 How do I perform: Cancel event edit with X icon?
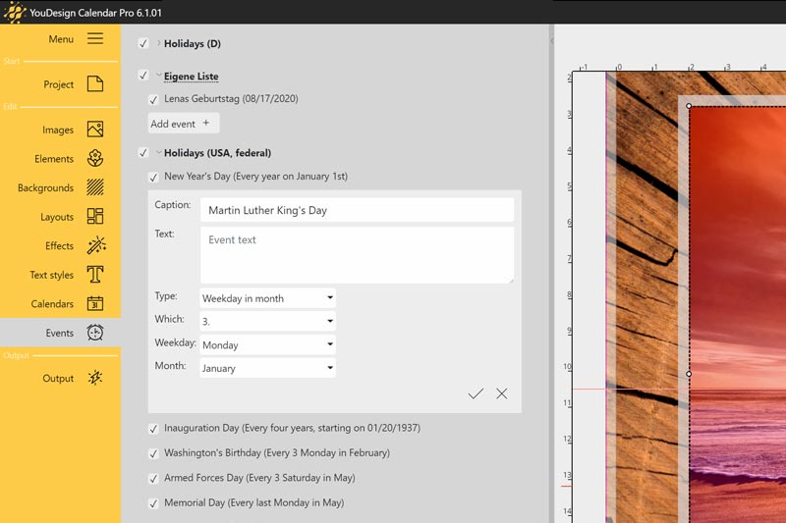[502, 393]
